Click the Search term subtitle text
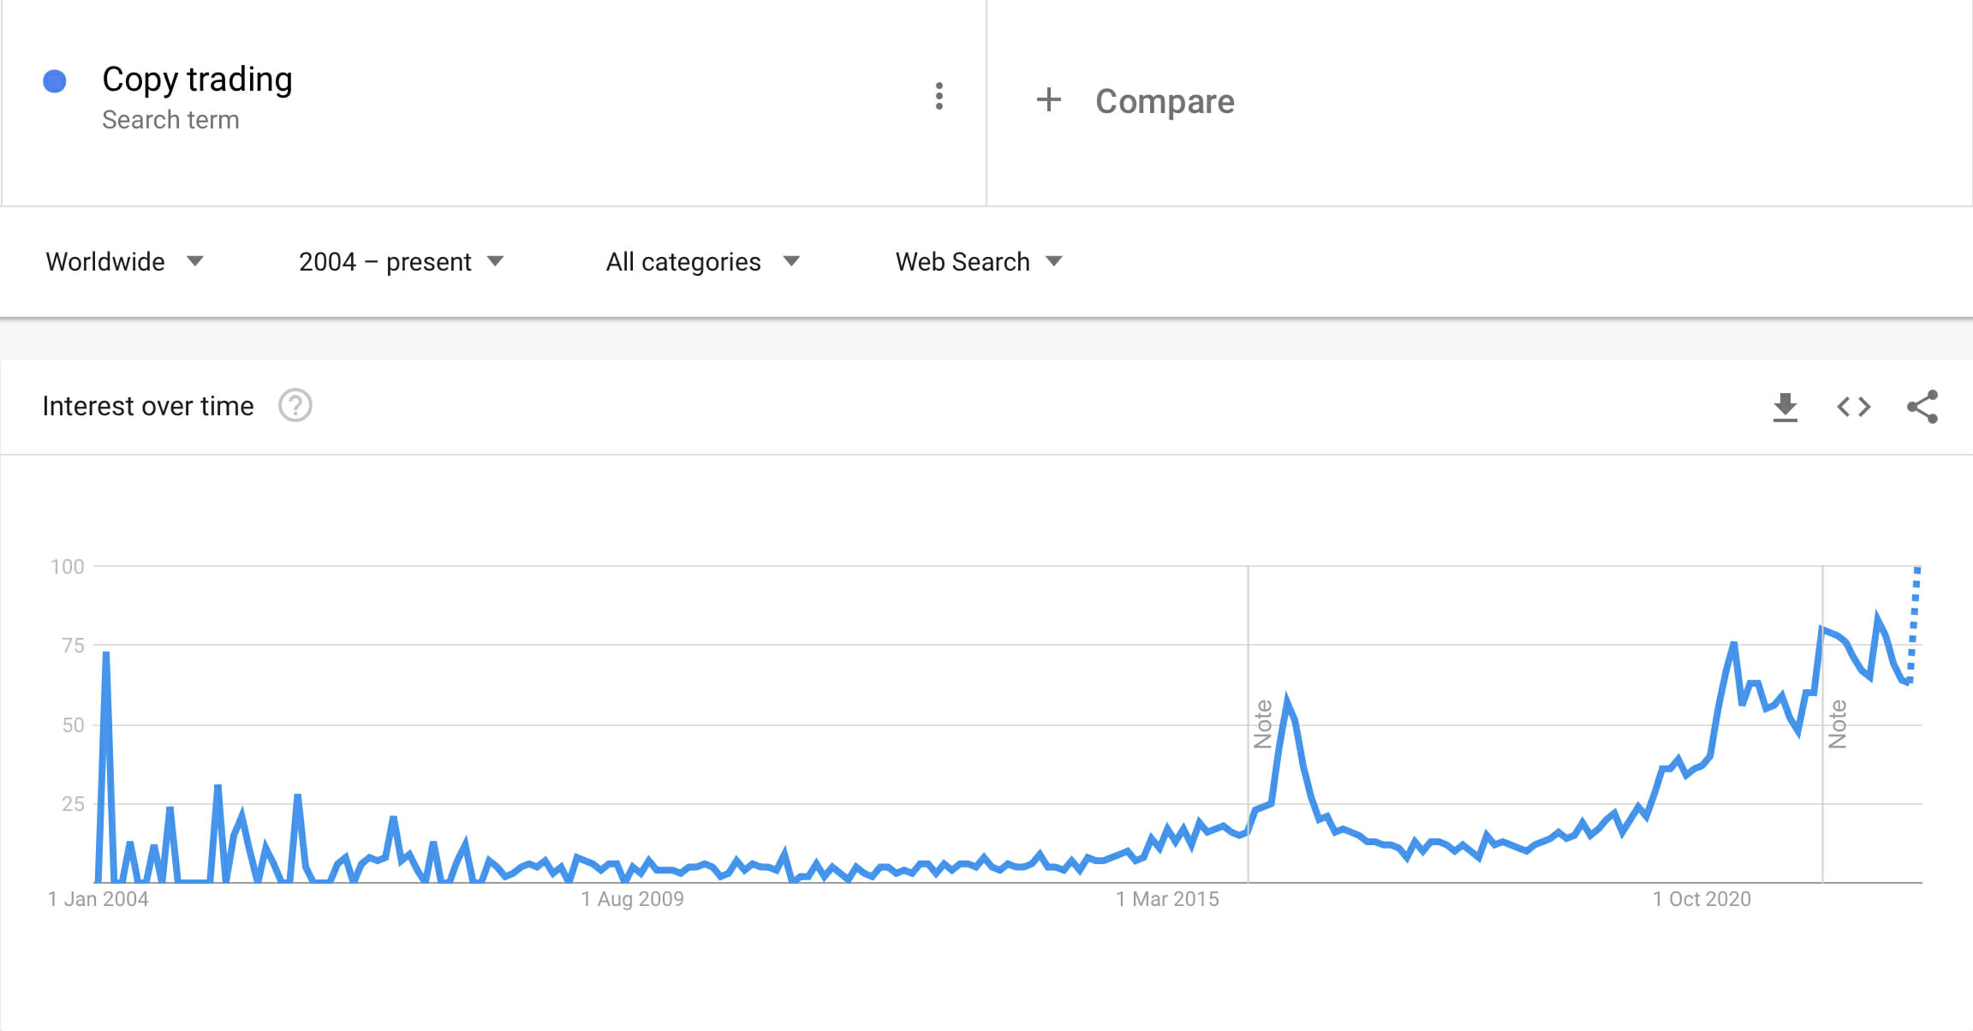Viewport: 1973px width, 1031px height. tap(170, 120)
